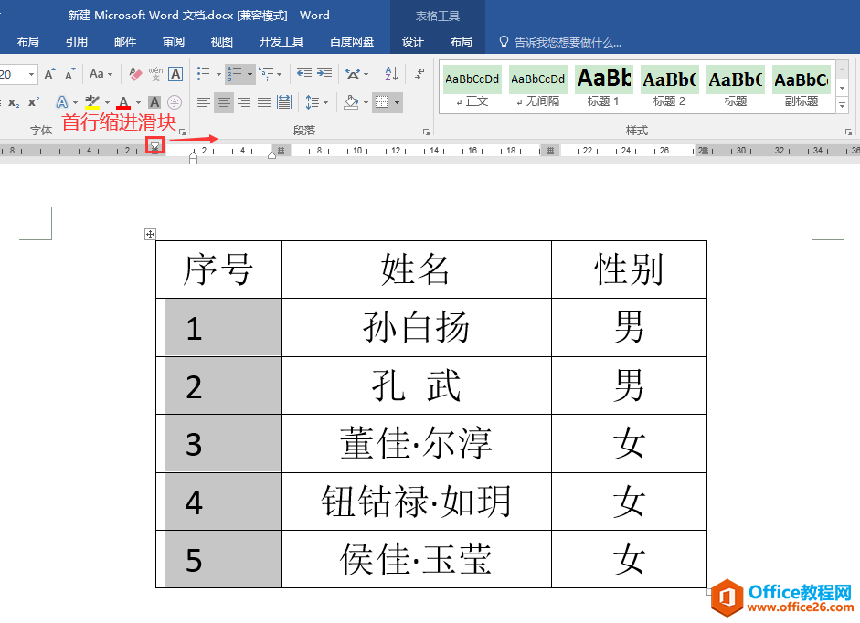Viewport: 860px width, 623px height.
Task: Apply distributed alignment
Action: (x=284, y=102)
